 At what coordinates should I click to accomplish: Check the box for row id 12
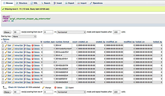pos(3,82)
